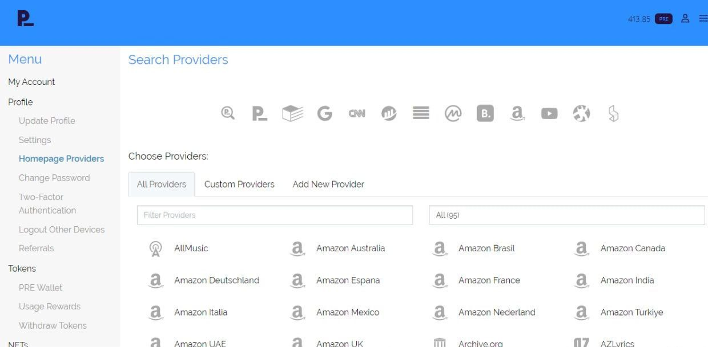Screen dimensions: 708x347
Task: Open the All (95) category dropdown
Action: coord(566,215)
